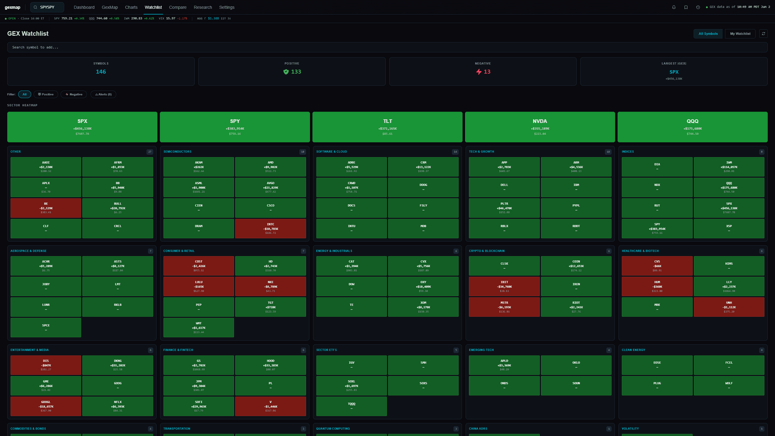Click the OXY tile in Energy & Industrials
This screenshot has height=436, width=775.
(423, 286)
